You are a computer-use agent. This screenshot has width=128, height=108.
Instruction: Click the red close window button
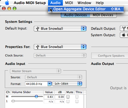4,8
